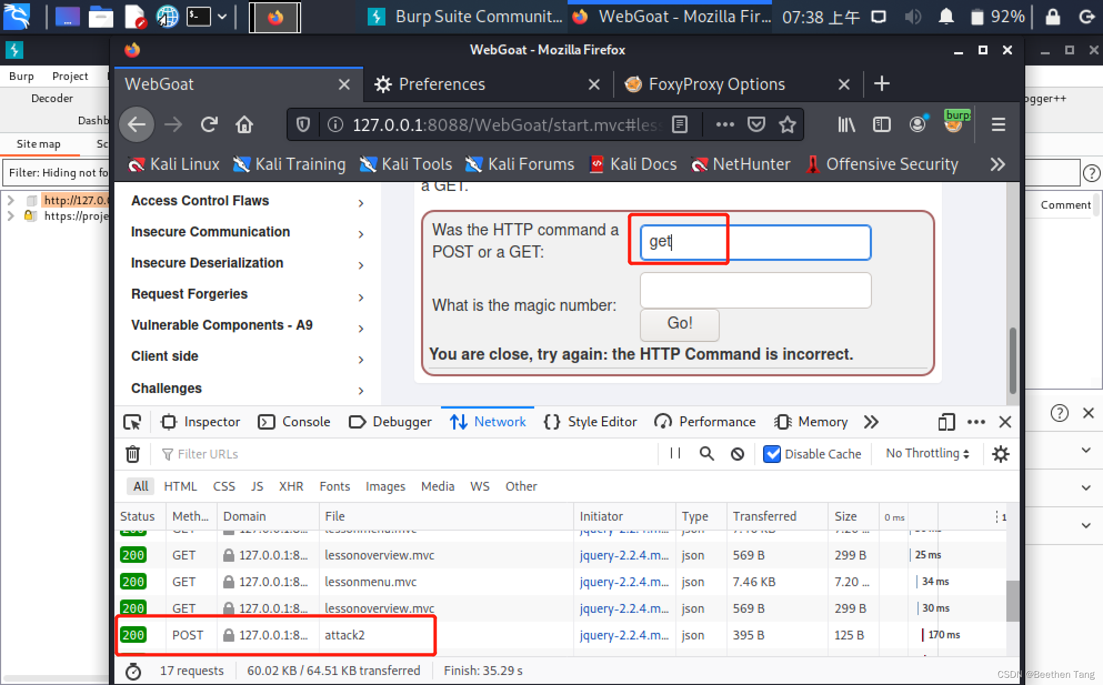1103x685 pixels.
Task: Switch to the Console tab
Action: click(x=294, y=422)
